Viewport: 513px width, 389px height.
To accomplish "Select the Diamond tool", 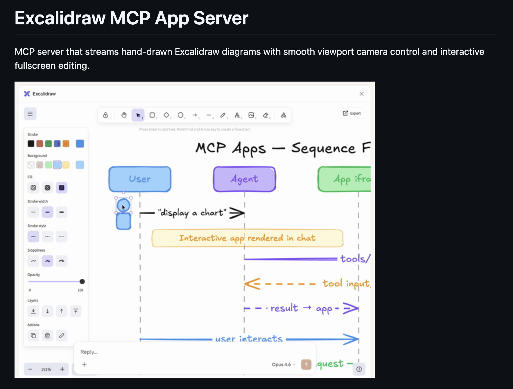I will pos(166,115).
